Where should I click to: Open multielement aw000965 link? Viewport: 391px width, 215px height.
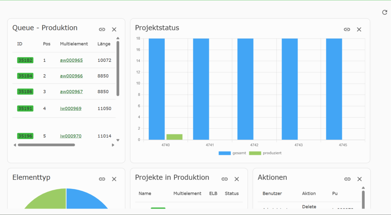pyautogui.click(x=71, y=60)
